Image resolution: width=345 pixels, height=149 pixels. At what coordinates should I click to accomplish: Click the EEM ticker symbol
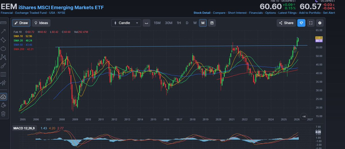(x=9, y=7)
